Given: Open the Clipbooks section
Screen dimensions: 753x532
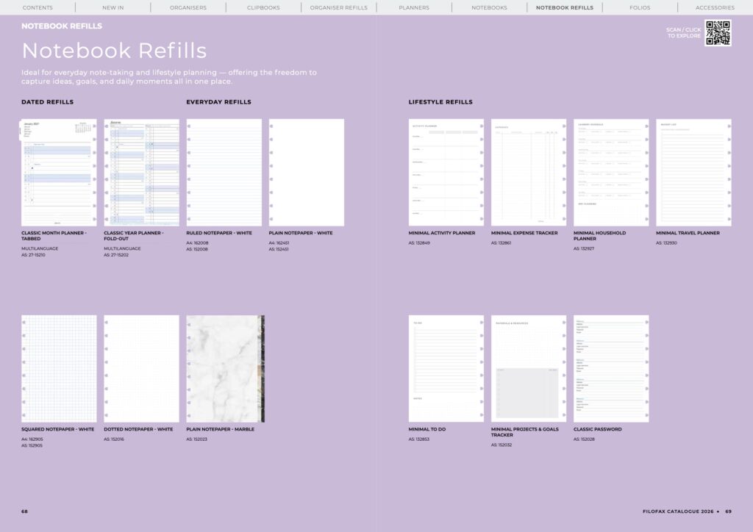Looking at the screenshot, I should [x=263, y=7].
